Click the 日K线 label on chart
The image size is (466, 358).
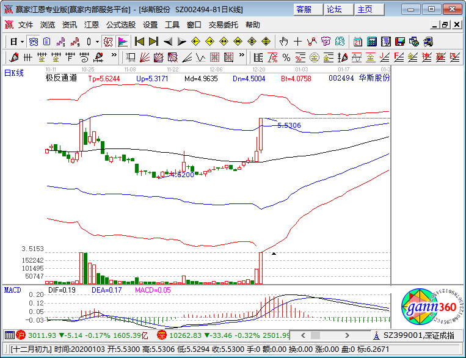coord(13,73)
